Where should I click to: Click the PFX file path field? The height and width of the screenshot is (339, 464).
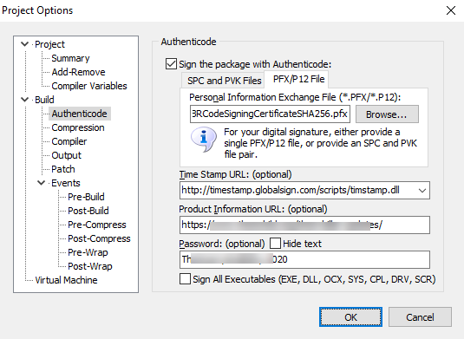pos(270,114)
